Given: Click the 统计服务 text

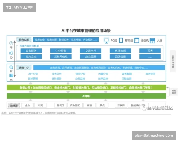Looking at the screenshot, I should (56, 79).
